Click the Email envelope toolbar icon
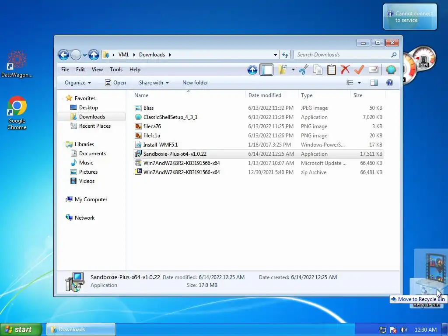 pyautogui.click(x=374, y=70)
